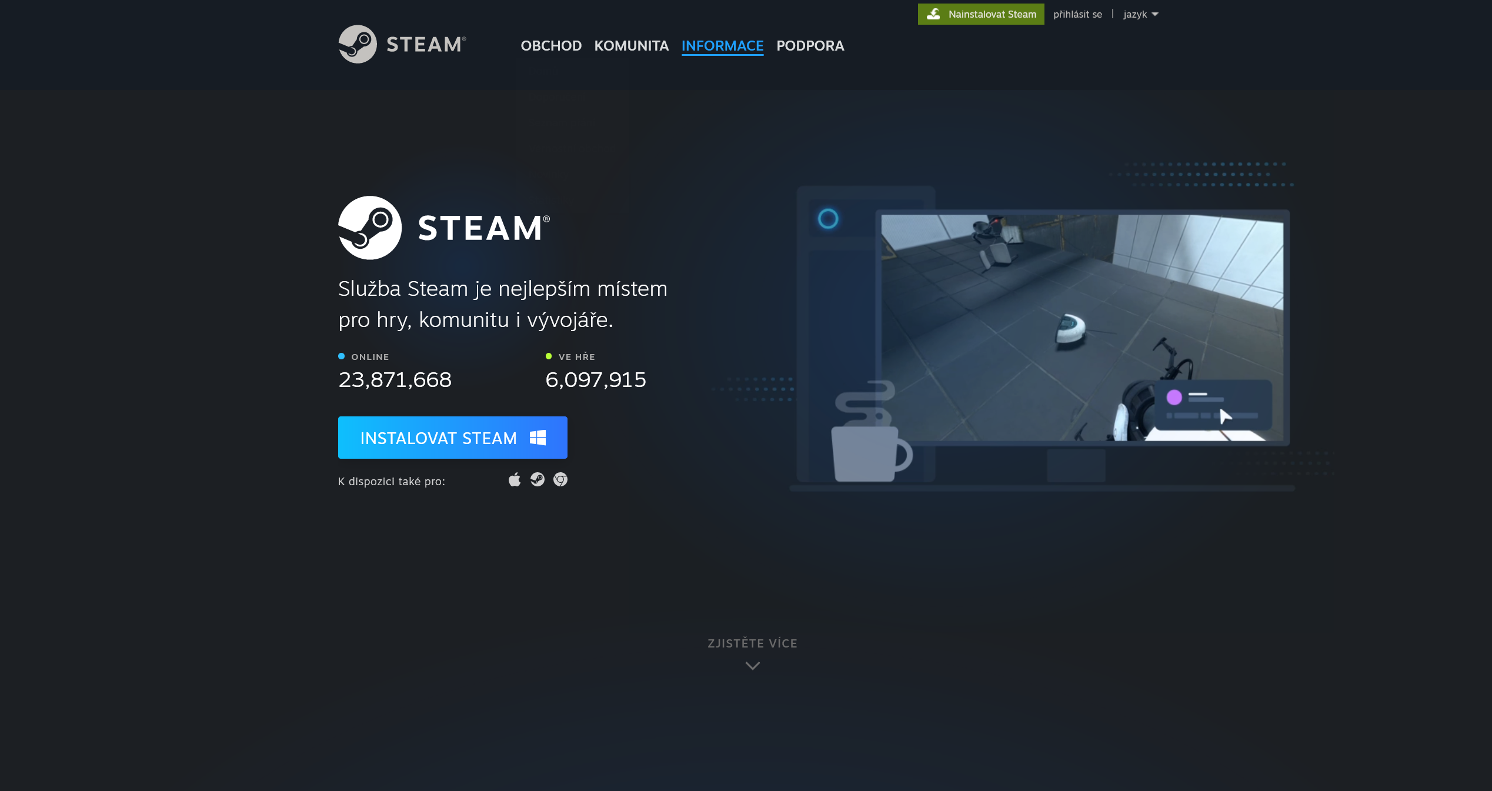
Task: Select the INFORMACE tab
Action: (722, 46)
